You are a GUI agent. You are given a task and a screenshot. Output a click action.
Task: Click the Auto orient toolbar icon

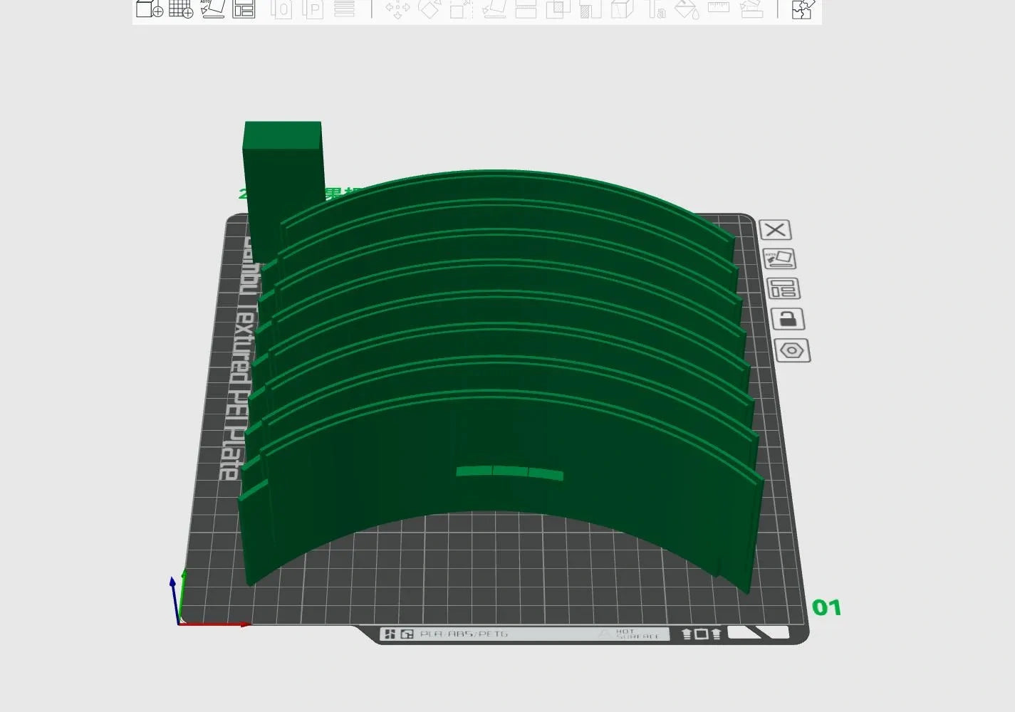[212, 9]
